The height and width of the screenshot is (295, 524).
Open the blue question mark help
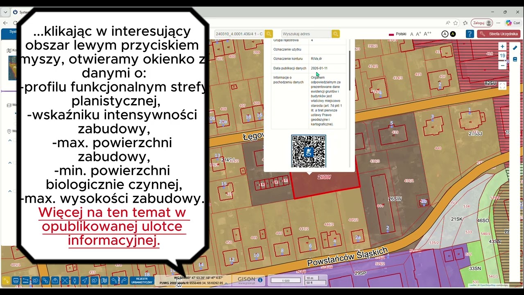[470, 34]
